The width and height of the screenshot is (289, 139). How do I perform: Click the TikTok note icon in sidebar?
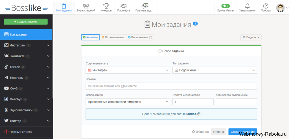[6, 67]
